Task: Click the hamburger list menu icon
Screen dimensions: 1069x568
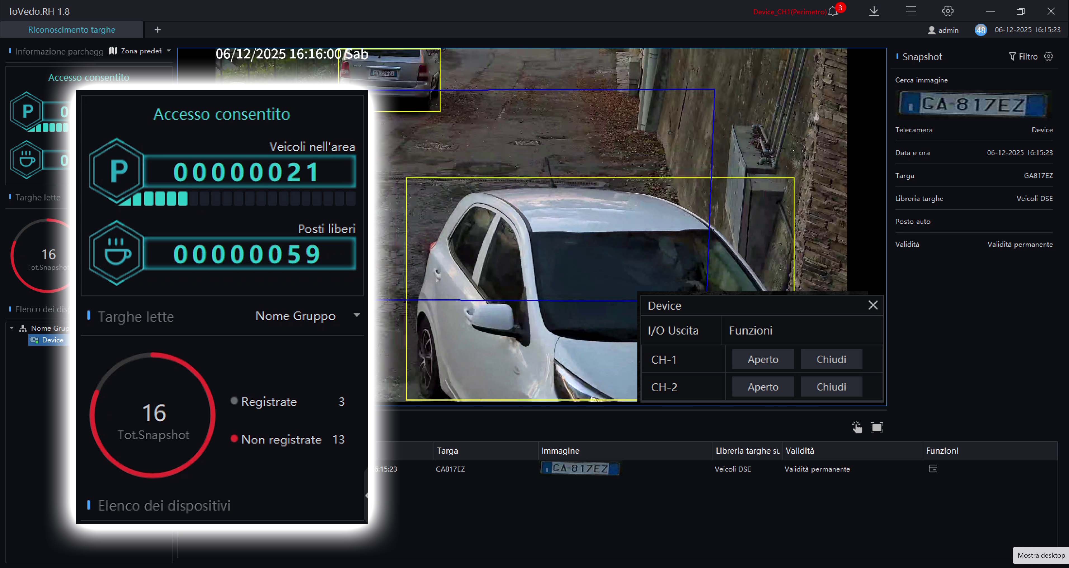Action: point(911,11)
